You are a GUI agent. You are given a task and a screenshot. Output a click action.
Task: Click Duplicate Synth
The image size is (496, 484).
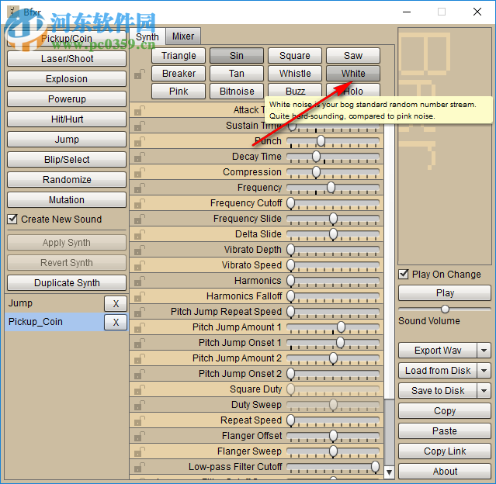pyautogui.click(x=67, y=283)
